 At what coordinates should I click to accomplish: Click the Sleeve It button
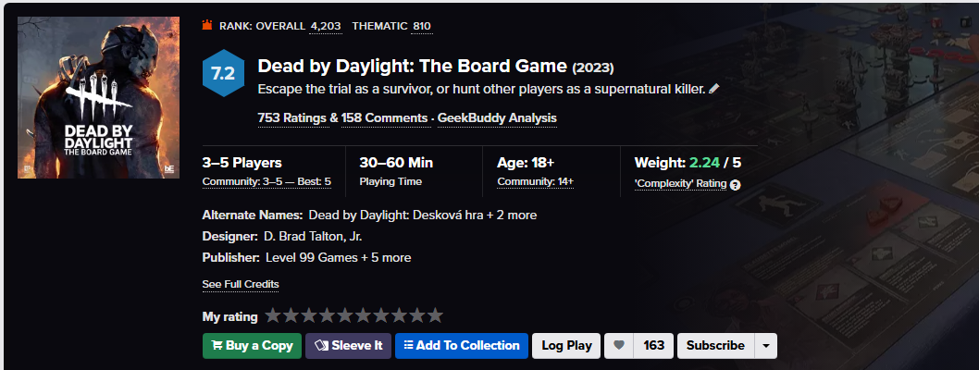[348, 346]
